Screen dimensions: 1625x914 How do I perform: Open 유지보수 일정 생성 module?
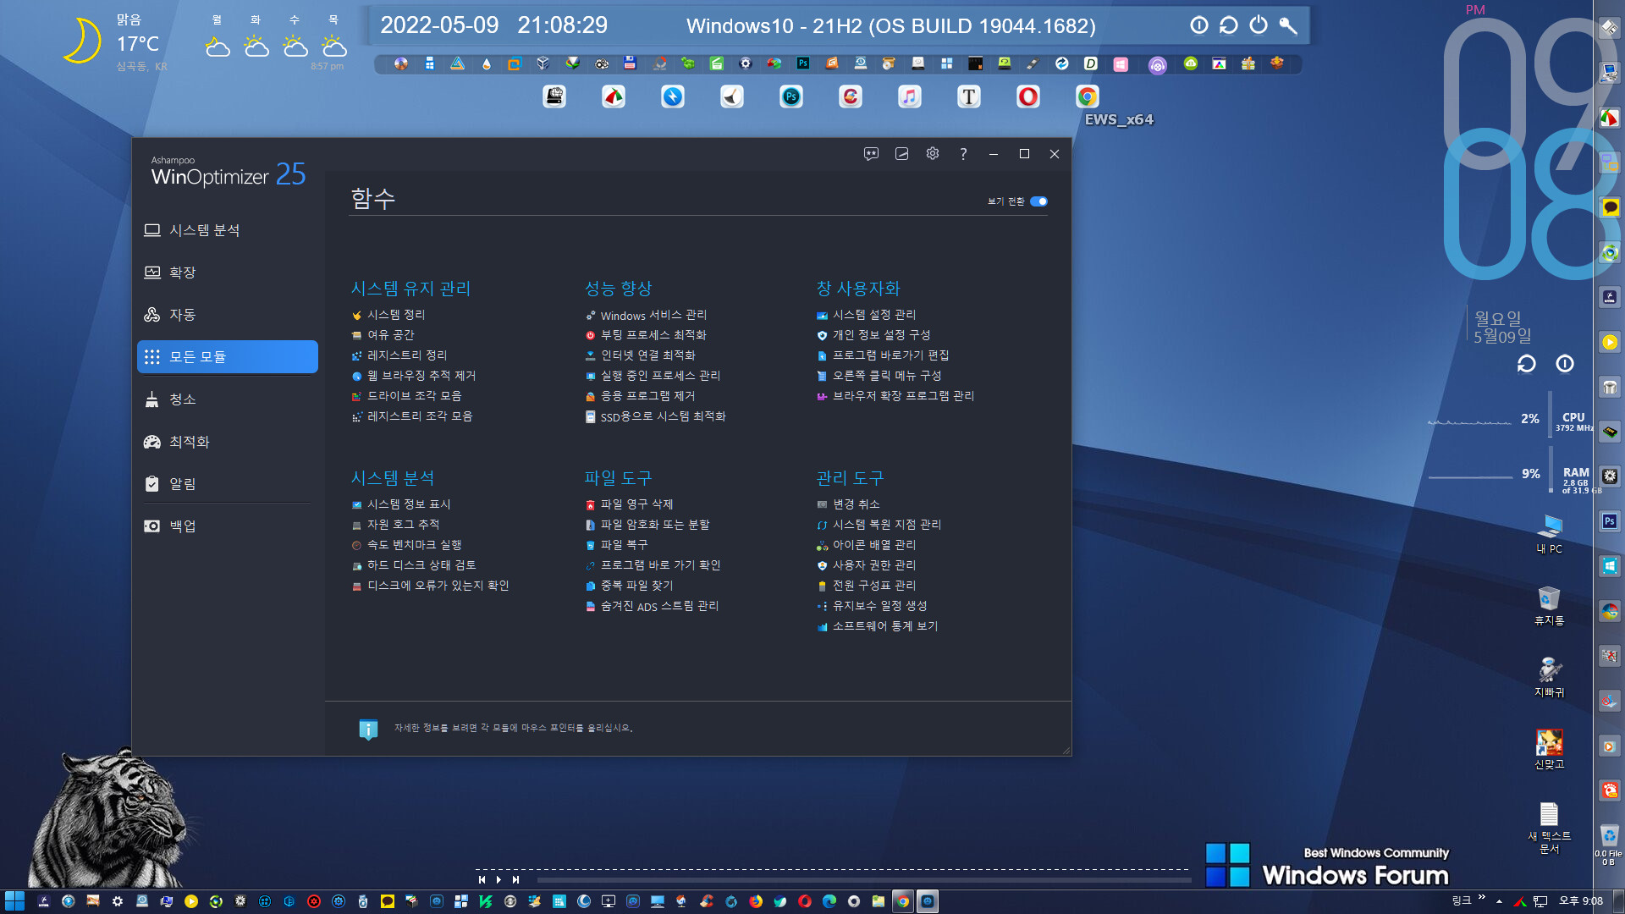(872, 606)
